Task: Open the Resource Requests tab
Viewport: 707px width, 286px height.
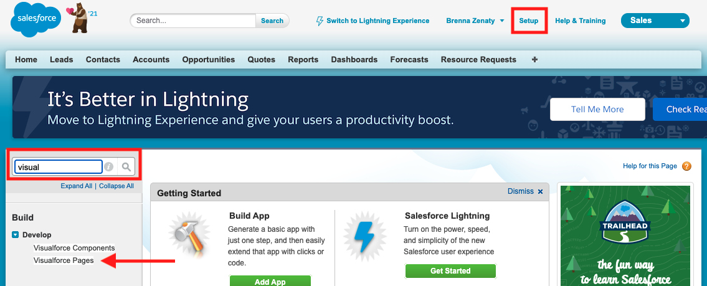Action: pos(478,60)
